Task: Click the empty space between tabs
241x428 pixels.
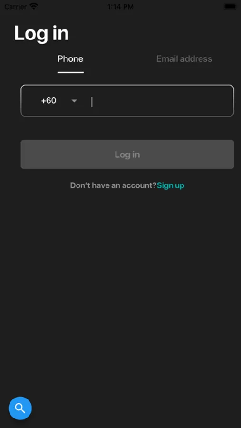Action: 120,59
